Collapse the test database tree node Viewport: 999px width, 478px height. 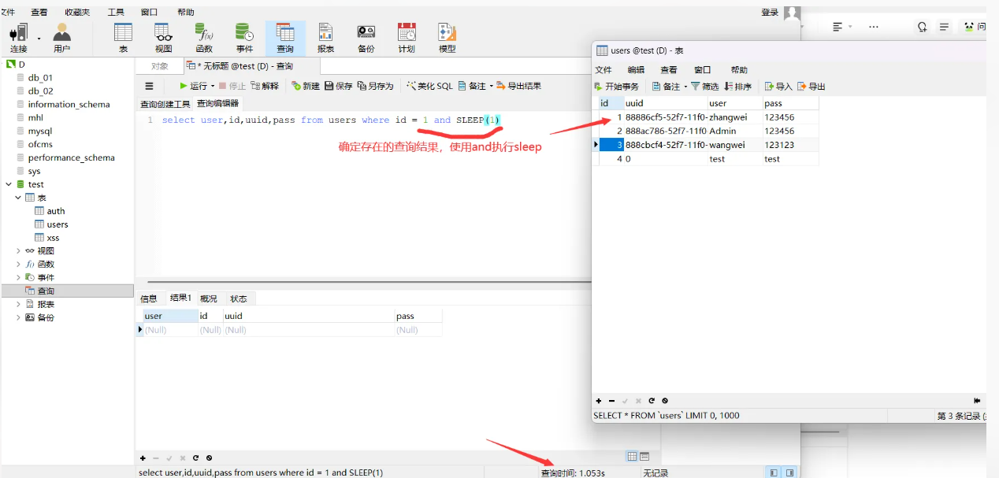point(9,184)
